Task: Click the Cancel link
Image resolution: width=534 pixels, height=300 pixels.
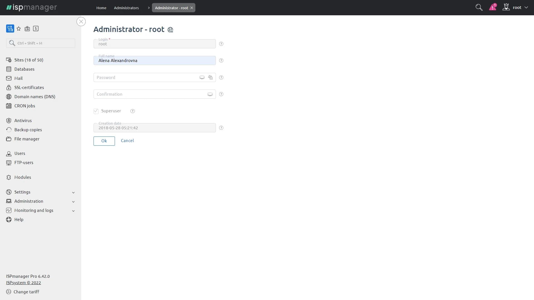Action: click(127, 141)
